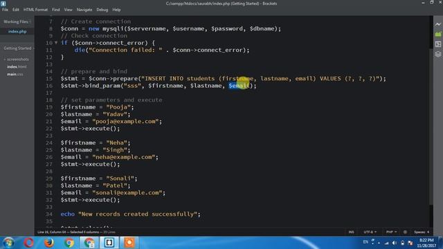The width and height of the screenshot is (443, 249).
Task: Open index.html in the file tree
Action: pyautogui.click(x=17, y=66)
